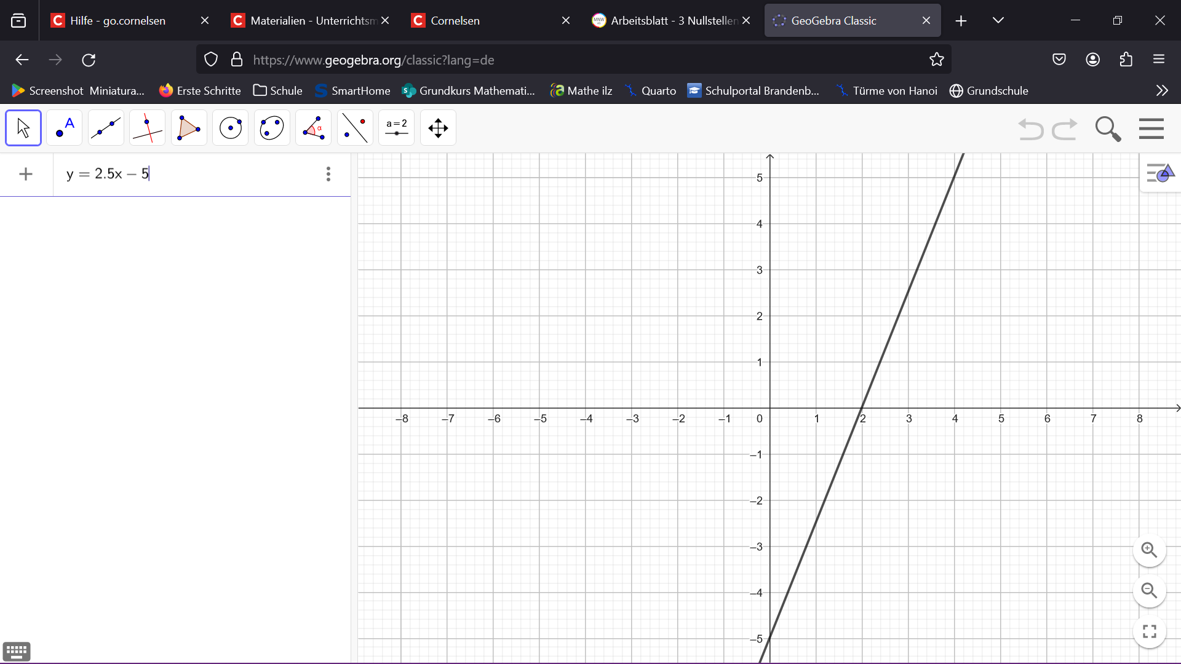The height and width of the screenshot is (664, 1181).
Task: Zoom in on the graphics view
Action: (1149, 550)
